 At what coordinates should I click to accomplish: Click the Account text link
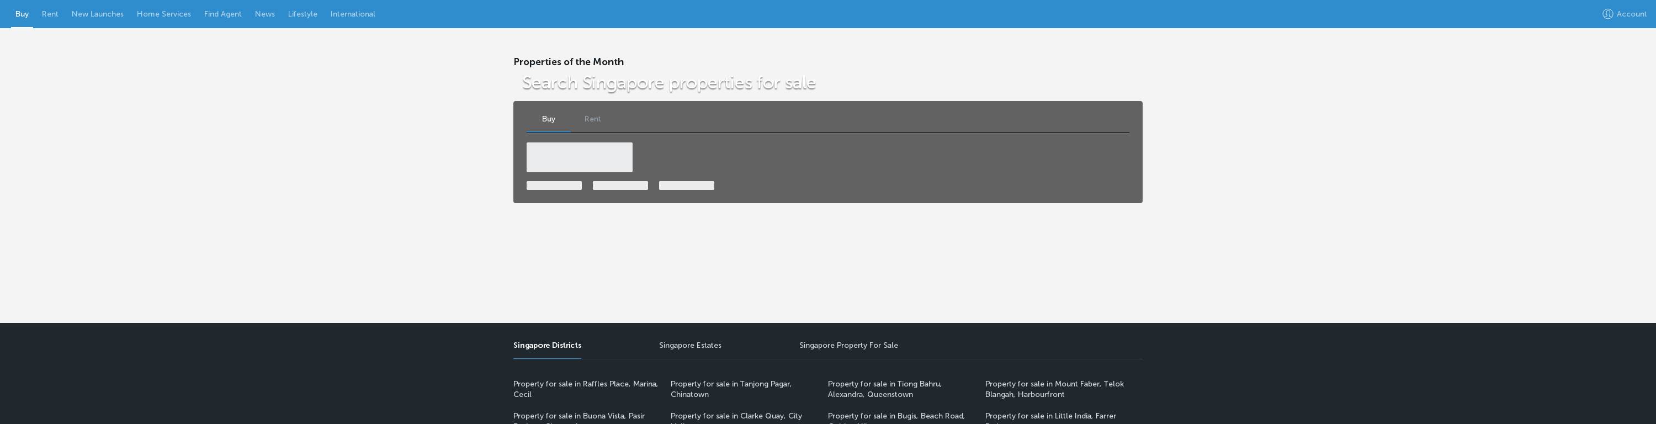pos(1632,14)
